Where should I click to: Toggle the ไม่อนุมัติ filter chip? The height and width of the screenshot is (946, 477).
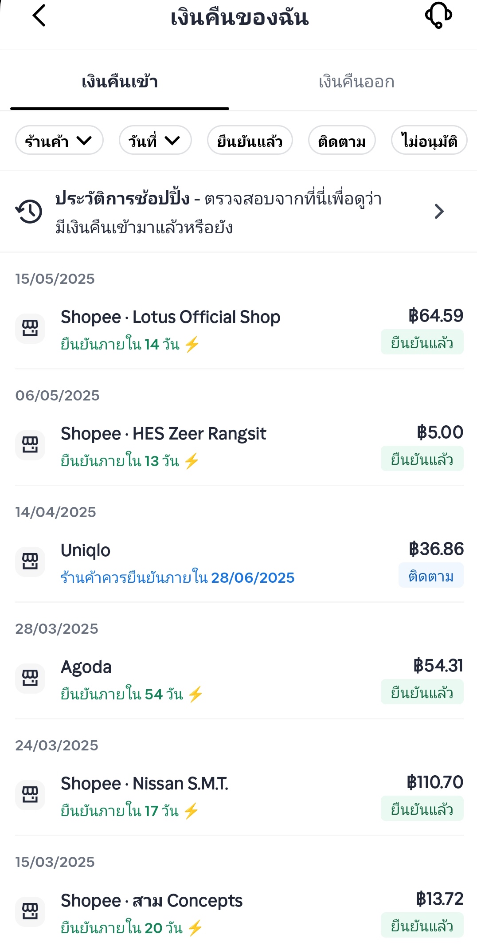(429, 141)
